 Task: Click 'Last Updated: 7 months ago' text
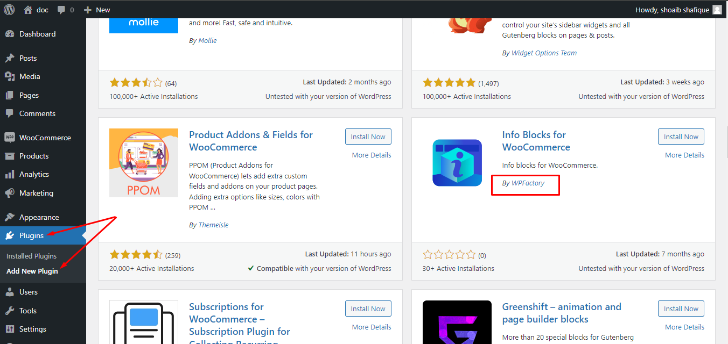(x=660, y=254)
